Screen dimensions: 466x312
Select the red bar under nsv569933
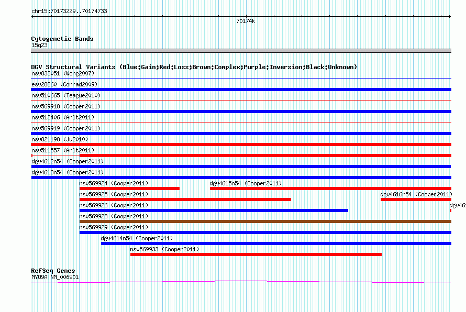256,254
